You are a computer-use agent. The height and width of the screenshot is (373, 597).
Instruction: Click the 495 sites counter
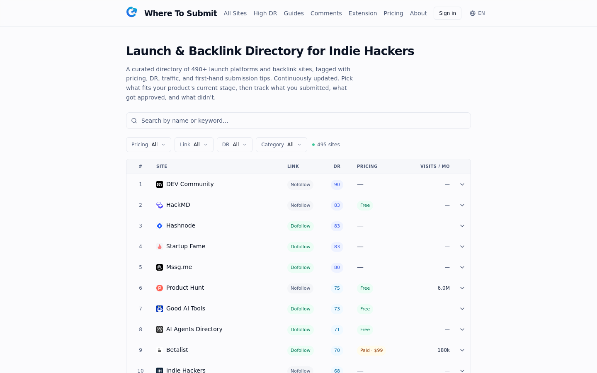326,145
